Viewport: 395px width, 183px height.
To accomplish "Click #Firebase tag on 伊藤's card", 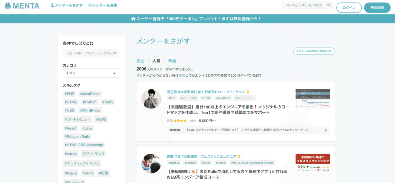I will pos(190,163).
